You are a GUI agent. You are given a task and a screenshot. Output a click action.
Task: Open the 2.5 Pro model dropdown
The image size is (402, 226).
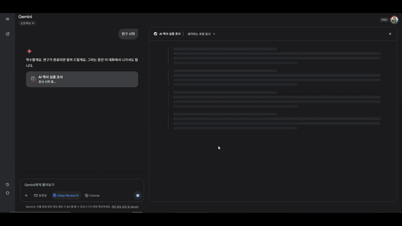[27, 23]
